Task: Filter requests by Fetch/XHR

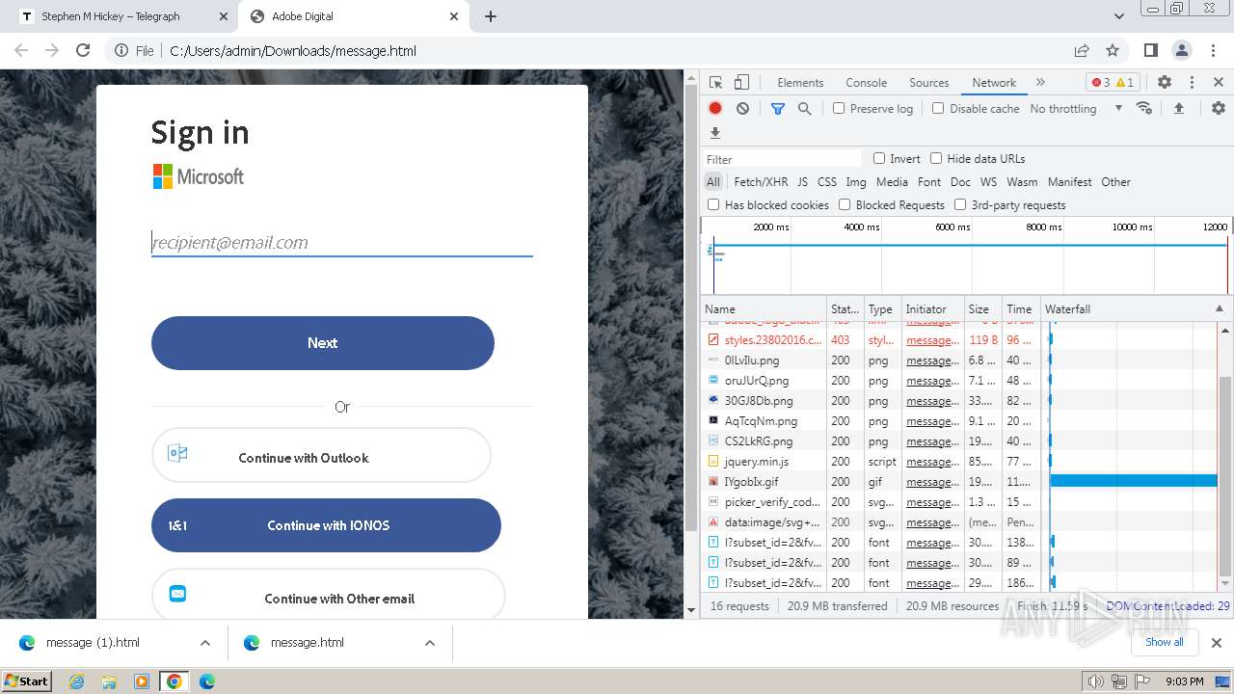Action: click(x=761, y=182)
